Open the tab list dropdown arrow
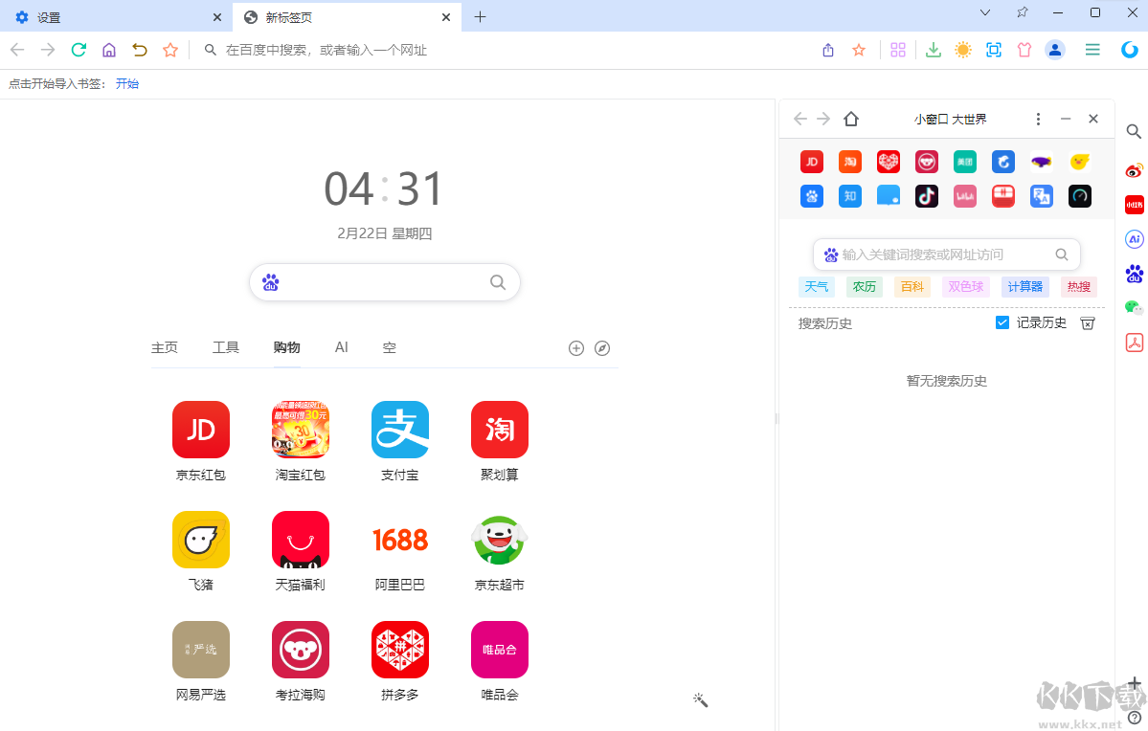This screenshot has width=1148, height=731. pyautogui.click(x=984, y=12)
